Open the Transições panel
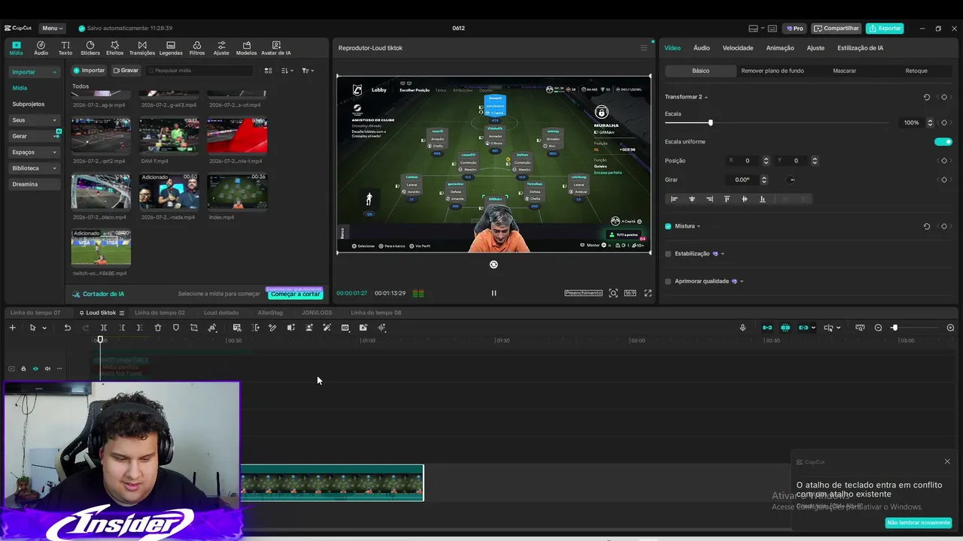Image resolution: width=963 pixels, height=541 pixels. (142, 48)
